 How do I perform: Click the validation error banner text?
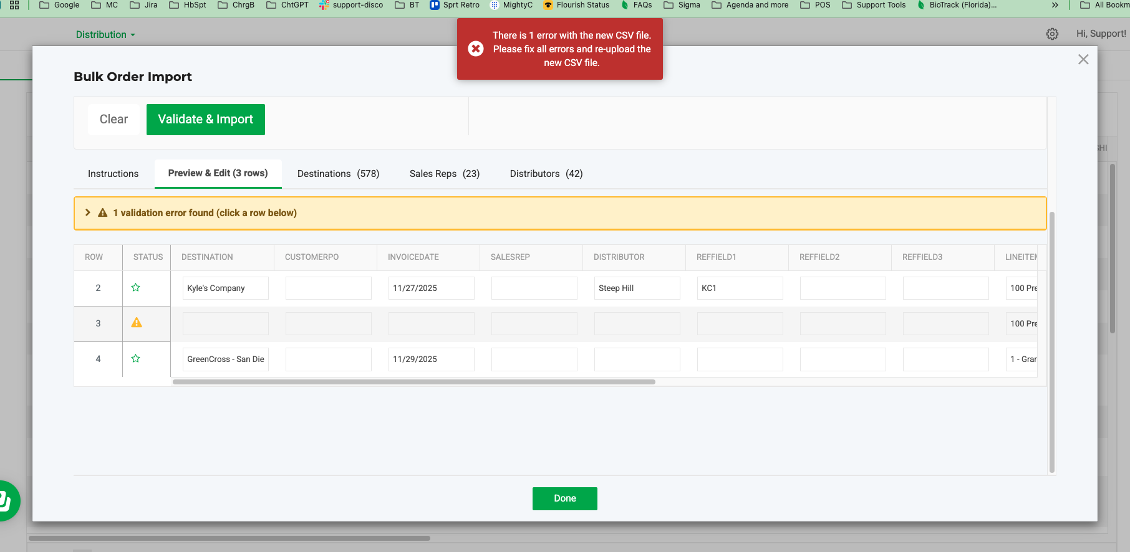[x=205, y=213]
